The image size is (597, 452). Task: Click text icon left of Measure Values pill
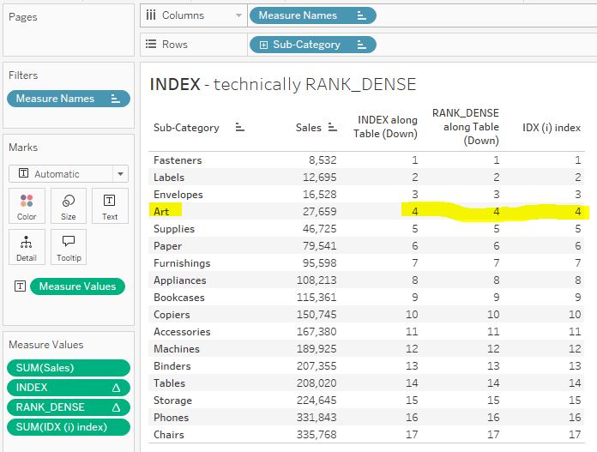click(20, 286)
